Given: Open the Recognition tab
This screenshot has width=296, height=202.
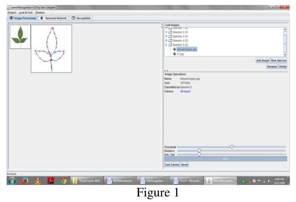Looking at the screenshot, I should coord(81,18).
